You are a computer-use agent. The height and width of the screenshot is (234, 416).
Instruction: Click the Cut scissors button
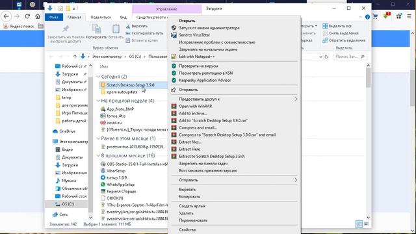136,26
